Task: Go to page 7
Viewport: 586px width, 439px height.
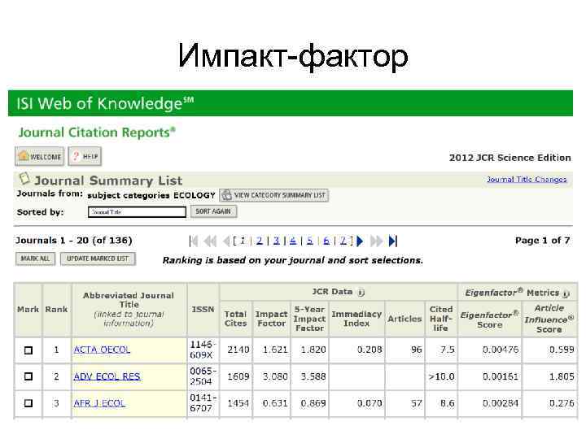Action: 343,241
